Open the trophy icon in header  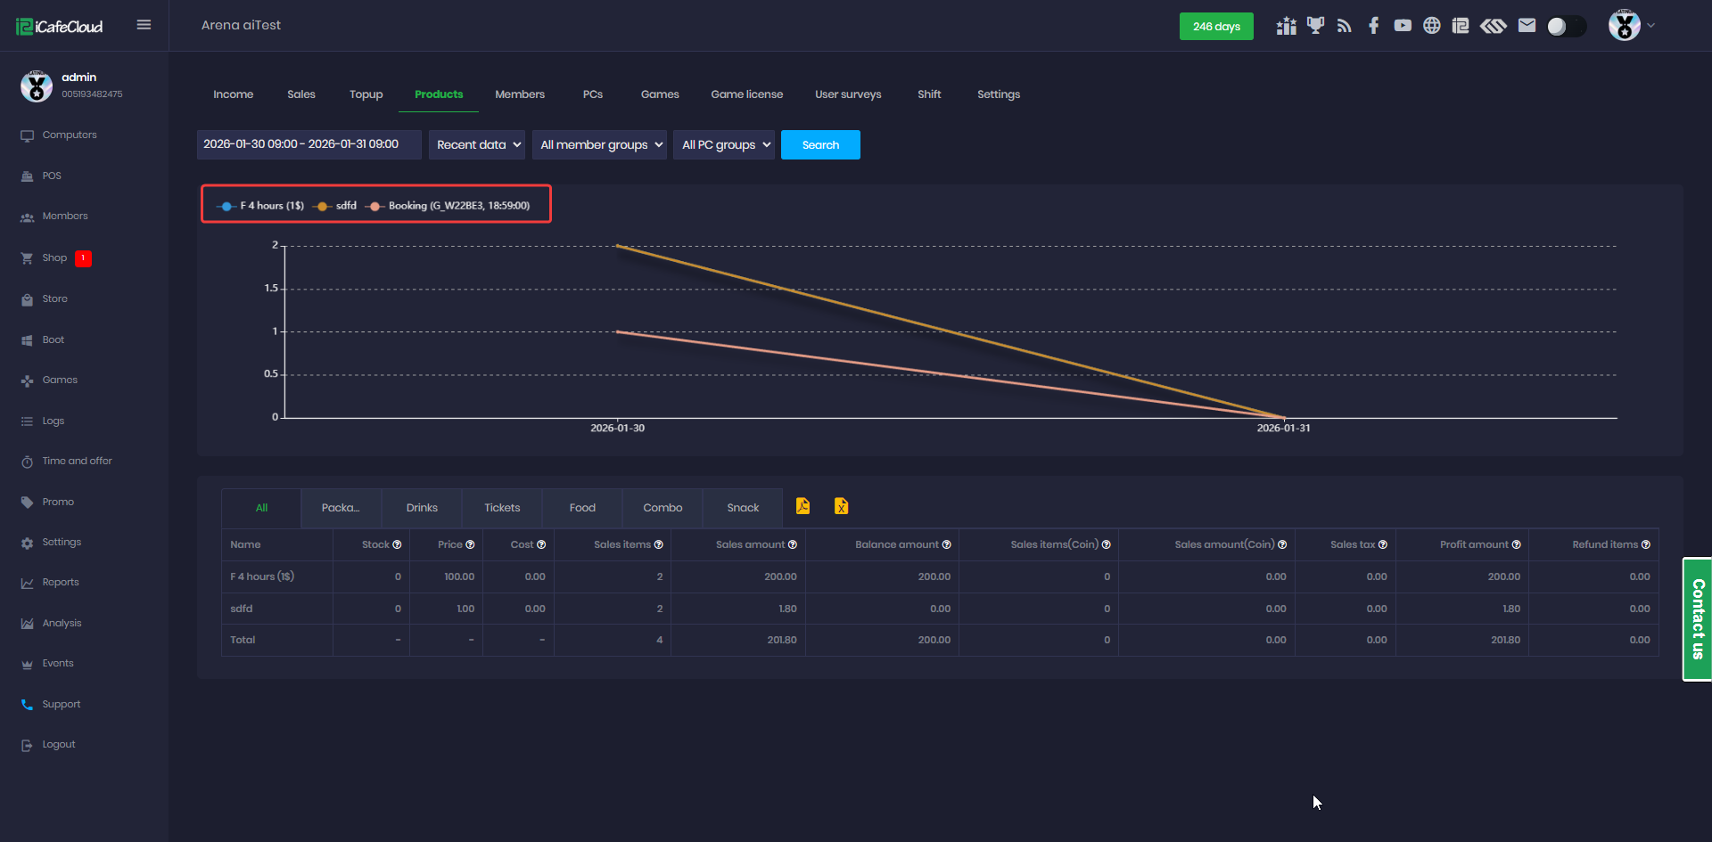[x=1315, y=26]
